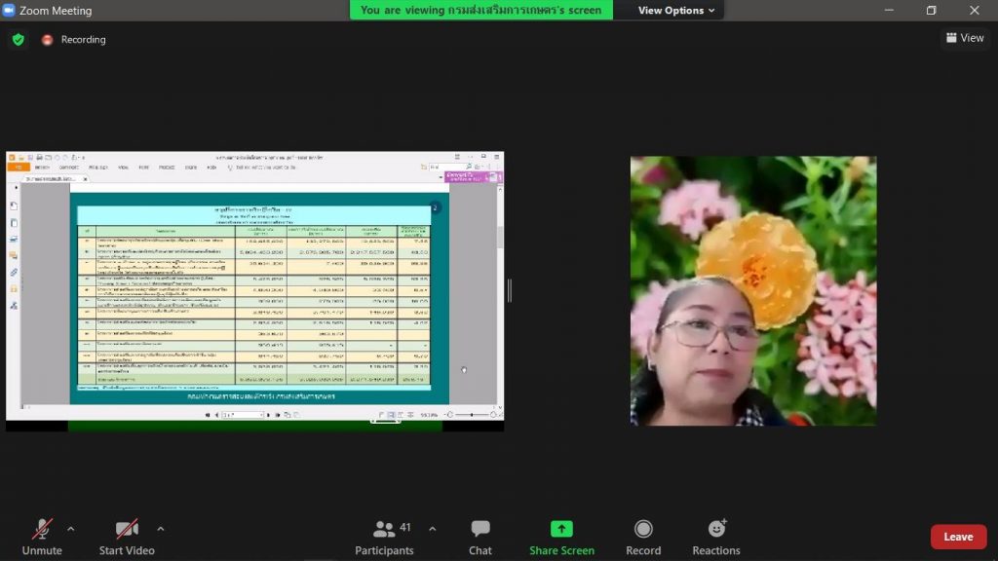Click the green Share Screen icon
The image size is (998, 561).
[x=561, y=529]
